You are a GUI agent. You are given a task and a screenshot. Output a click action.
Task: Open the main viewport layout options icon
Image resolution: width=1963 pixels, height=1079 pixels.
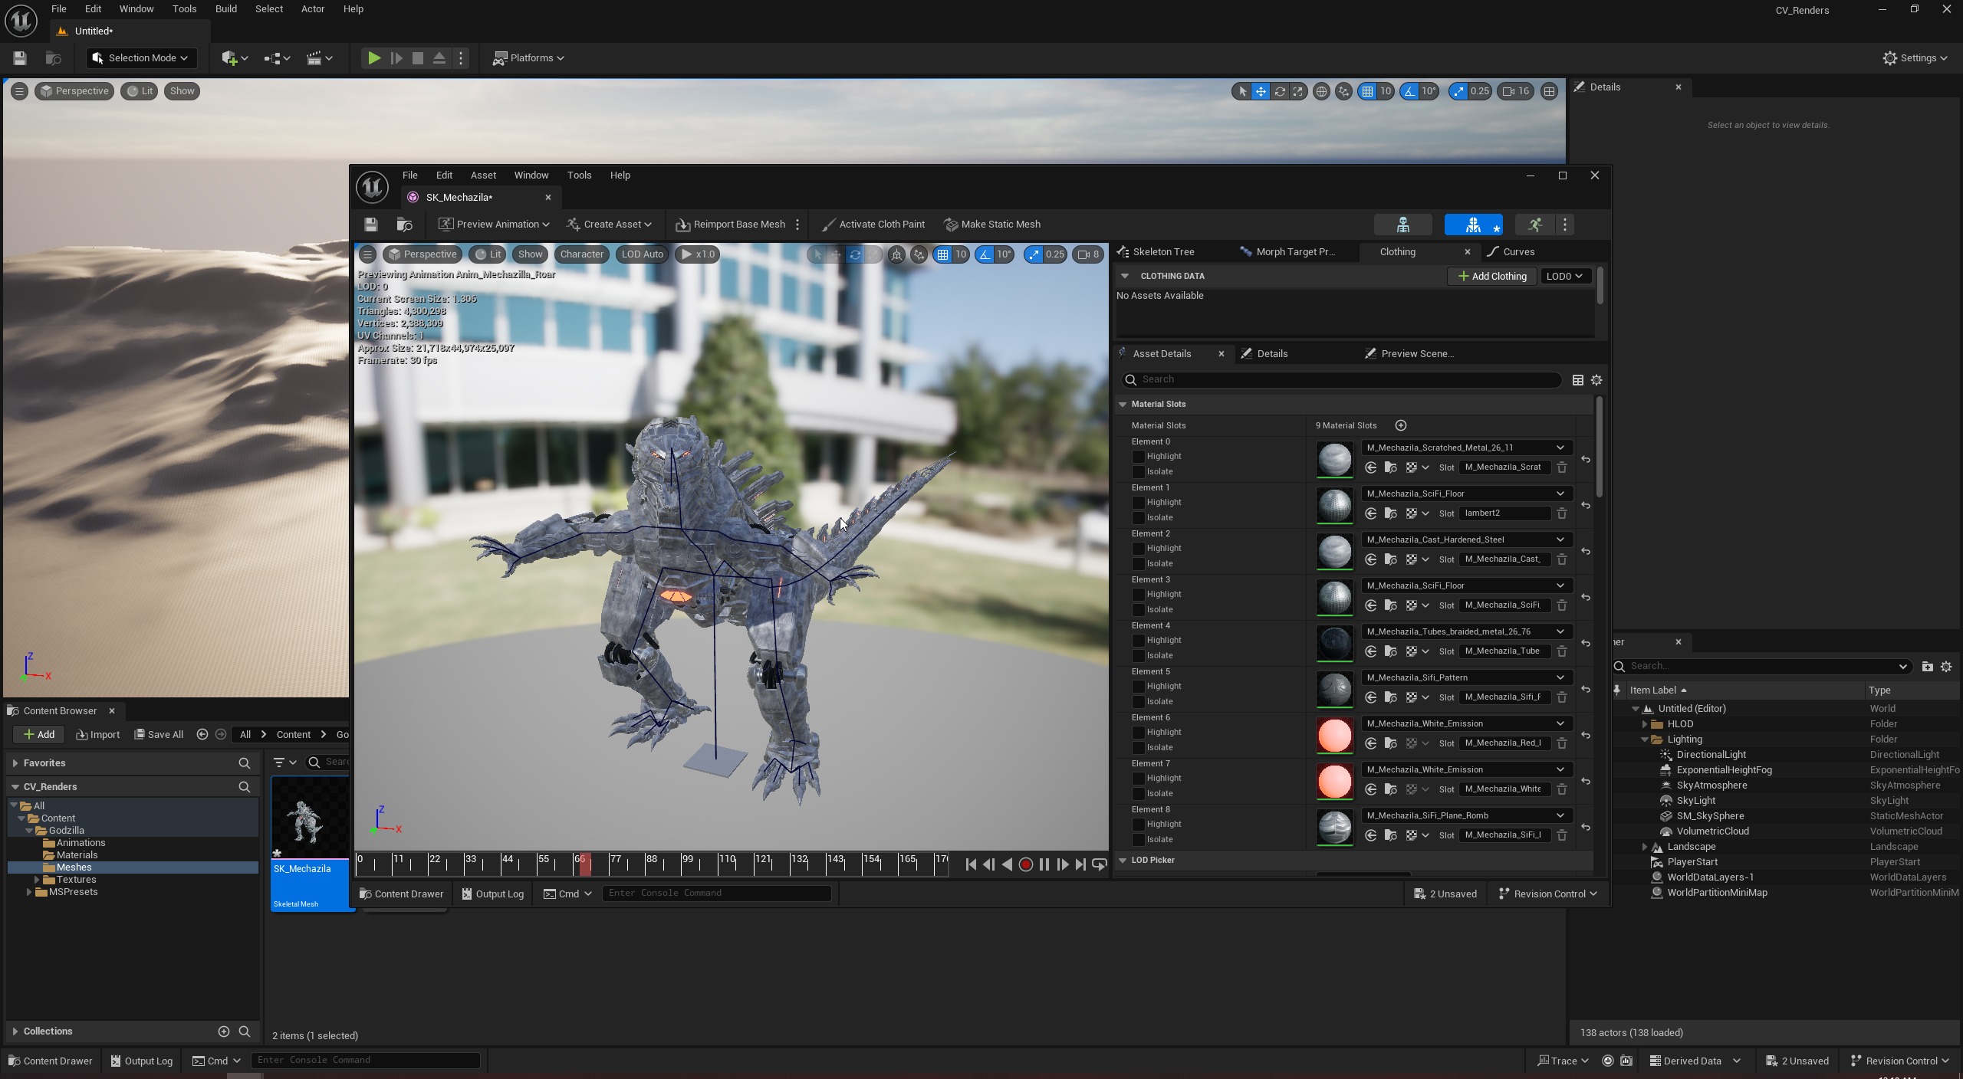click(1549, 91)
